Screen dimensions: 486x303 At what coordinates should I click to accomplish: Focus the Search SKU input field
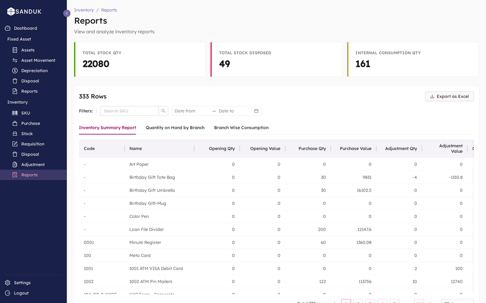[x=130, y=111]
